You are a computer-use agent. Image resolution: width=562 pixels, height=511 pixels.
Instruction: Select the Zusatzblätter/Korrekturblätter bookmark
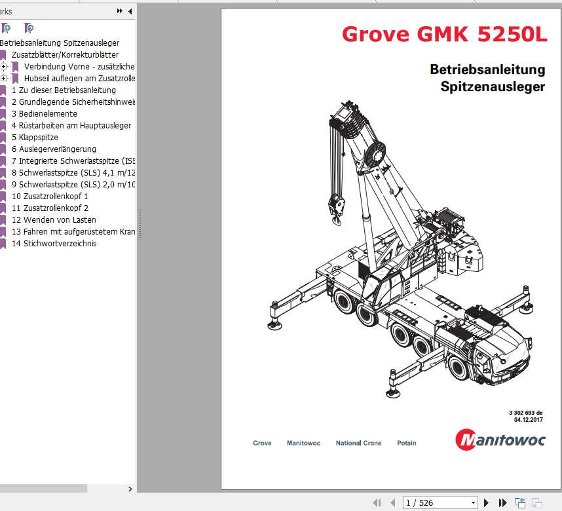65,55
